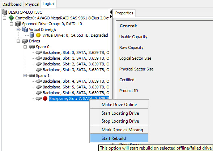This screenshot has height=151, width=213.
Task: Select the green Controller0 chip icon
Action: 11,18
